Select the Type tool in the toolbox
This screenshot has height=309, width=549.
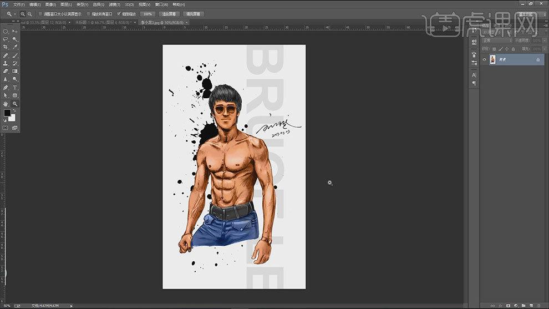[x=15, y=88]
